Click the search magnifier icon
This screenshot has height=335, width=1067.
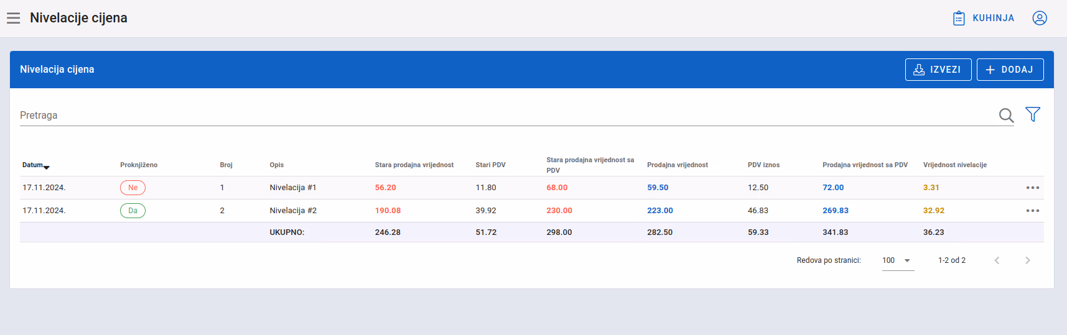click(1006, 115)
